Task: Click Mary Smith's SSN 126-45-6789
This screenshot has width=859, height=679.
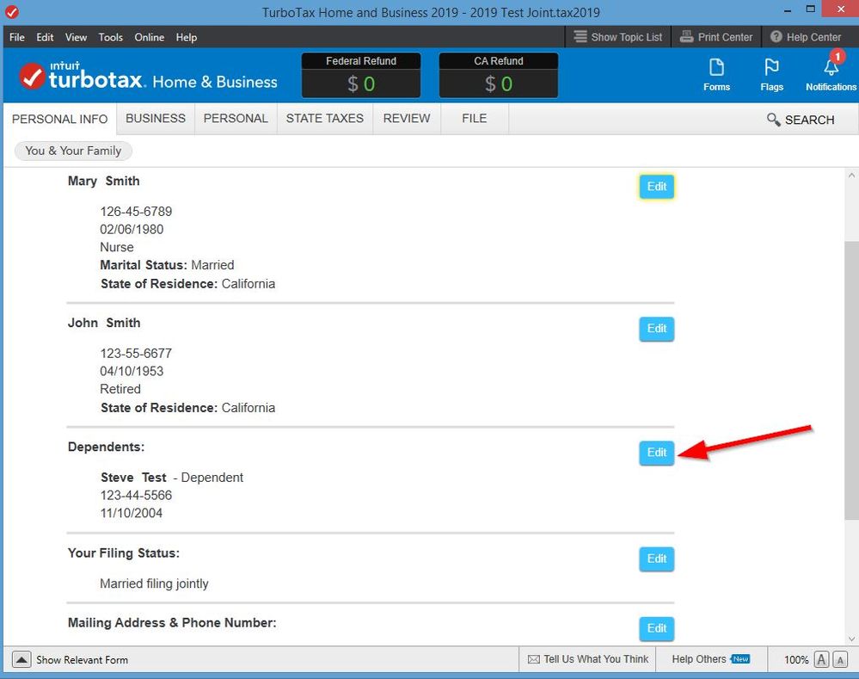Action: (x=136, y=211)
